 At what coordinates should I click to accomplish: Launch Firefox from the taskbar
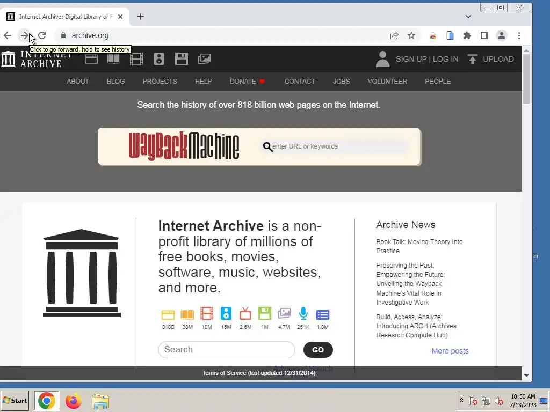[x=73, y=401]
